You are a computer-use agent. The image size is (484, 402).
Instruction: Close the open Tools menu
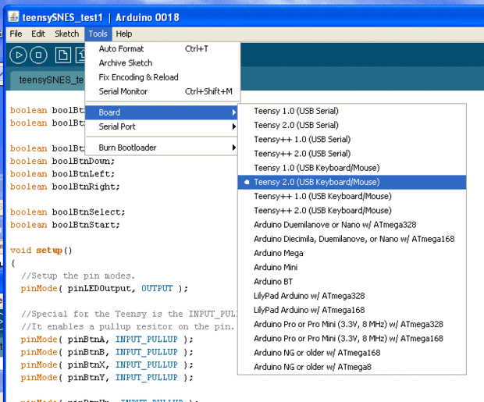[x=98, y=34]
